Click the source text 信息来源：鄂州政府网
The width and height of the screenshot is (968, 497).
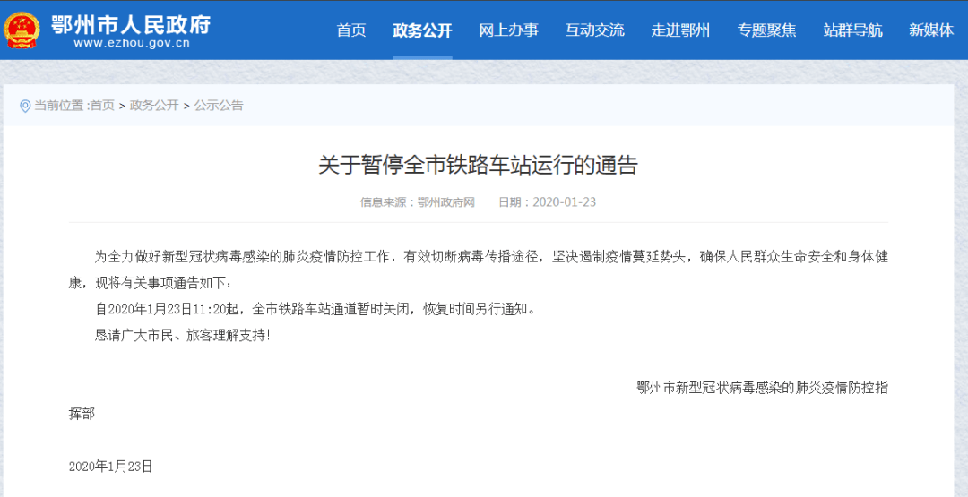(418, 202)
